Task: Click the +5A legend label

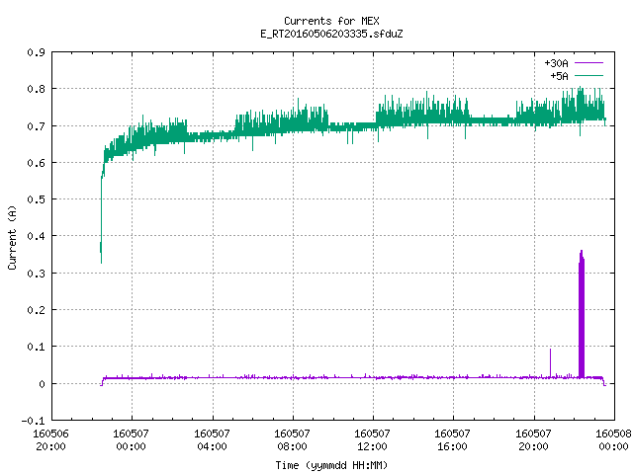Action: [x=559, y=76]
